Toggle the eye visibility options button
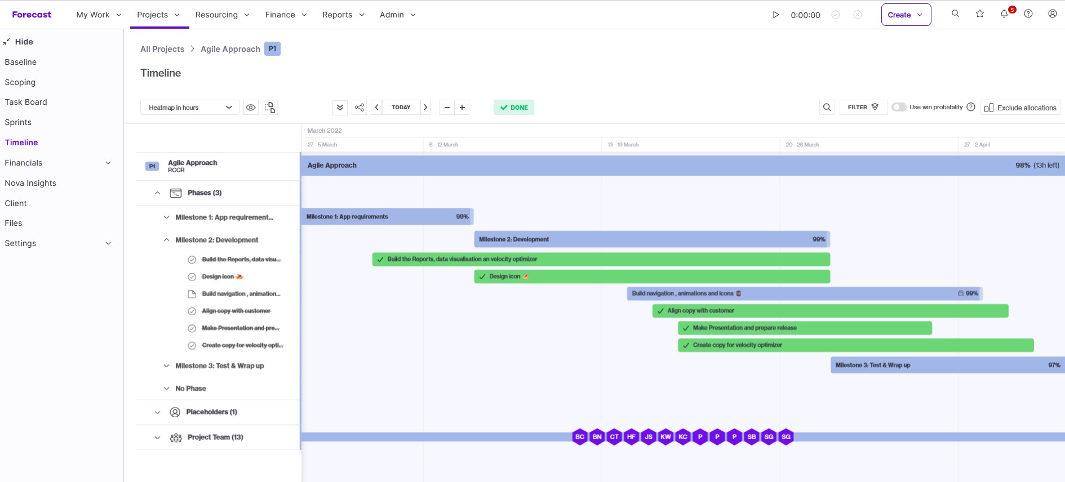The width and height of the screenshot is (1065, 482). click(x=251, y=108)
